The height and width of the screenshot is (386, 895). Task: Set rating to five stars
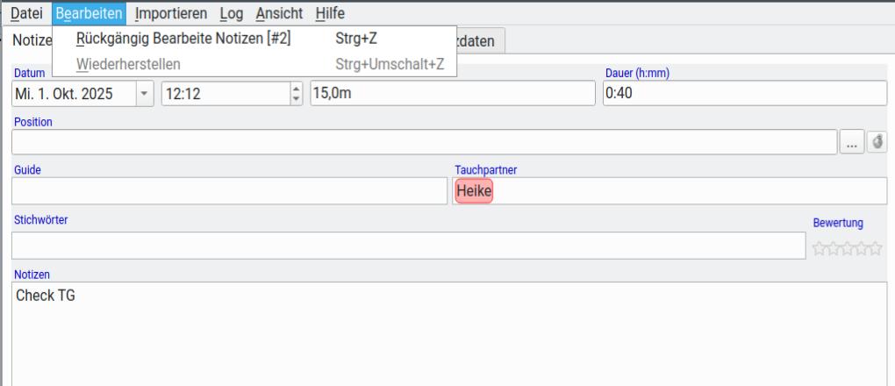point(876,249)
